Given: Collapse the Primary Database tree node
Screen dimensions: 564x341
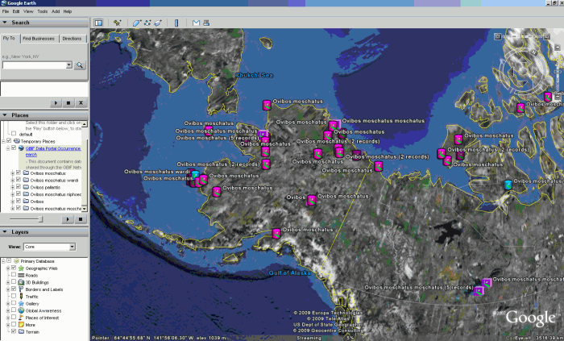Looking at the screenshot, I should (x=3, y=261).
